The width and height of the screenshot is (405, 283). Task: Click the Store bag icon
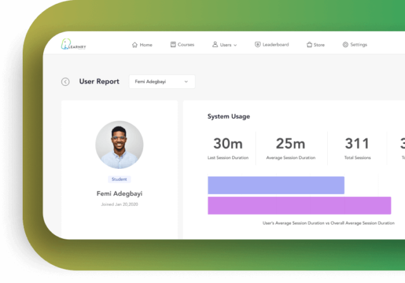(x=309, y=45)
